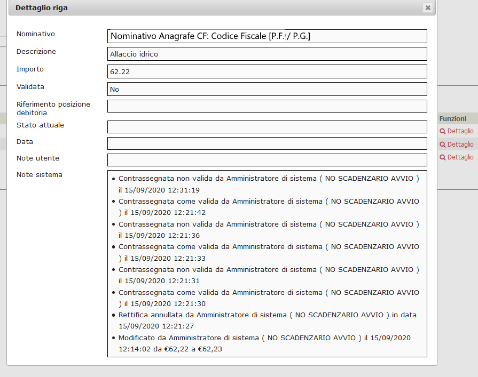Open the first Dettaglio link under Funzioni

tap(460, 131)
